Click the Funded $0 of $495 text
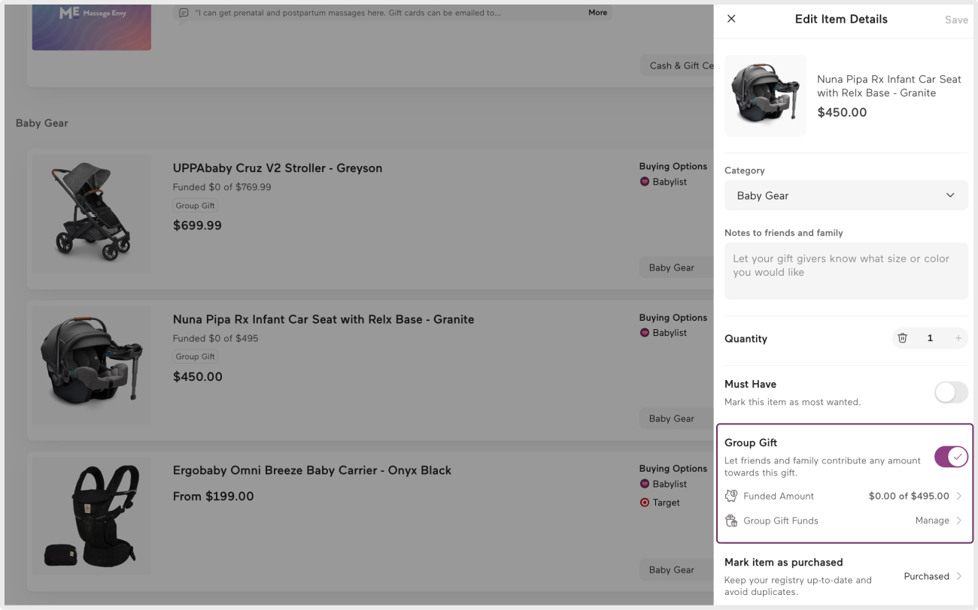Screen dimensions: 978x610 215,338
